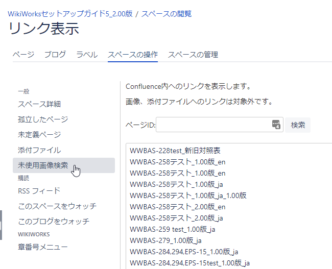
Task: Select the 未使用画像検索 sidebar item
Action: [x=43, y=165]
